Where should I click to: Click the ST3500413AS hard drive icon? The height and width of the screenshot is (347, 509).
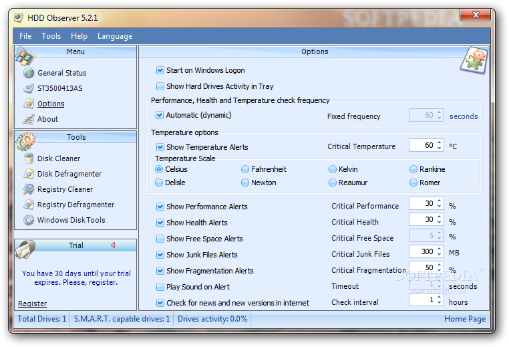[29, 88]
